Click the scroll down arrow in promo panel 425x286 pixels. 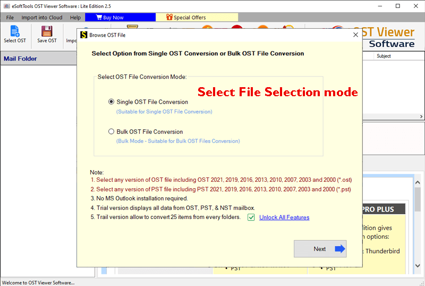[x=418, y=266]
